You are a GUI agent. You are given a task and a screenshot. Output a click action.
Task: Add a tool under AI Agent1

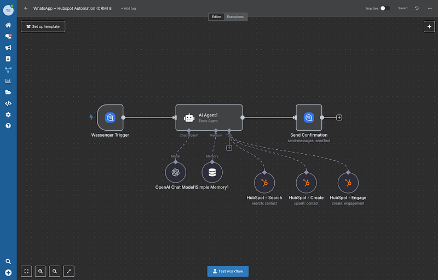tap(229, 148)
